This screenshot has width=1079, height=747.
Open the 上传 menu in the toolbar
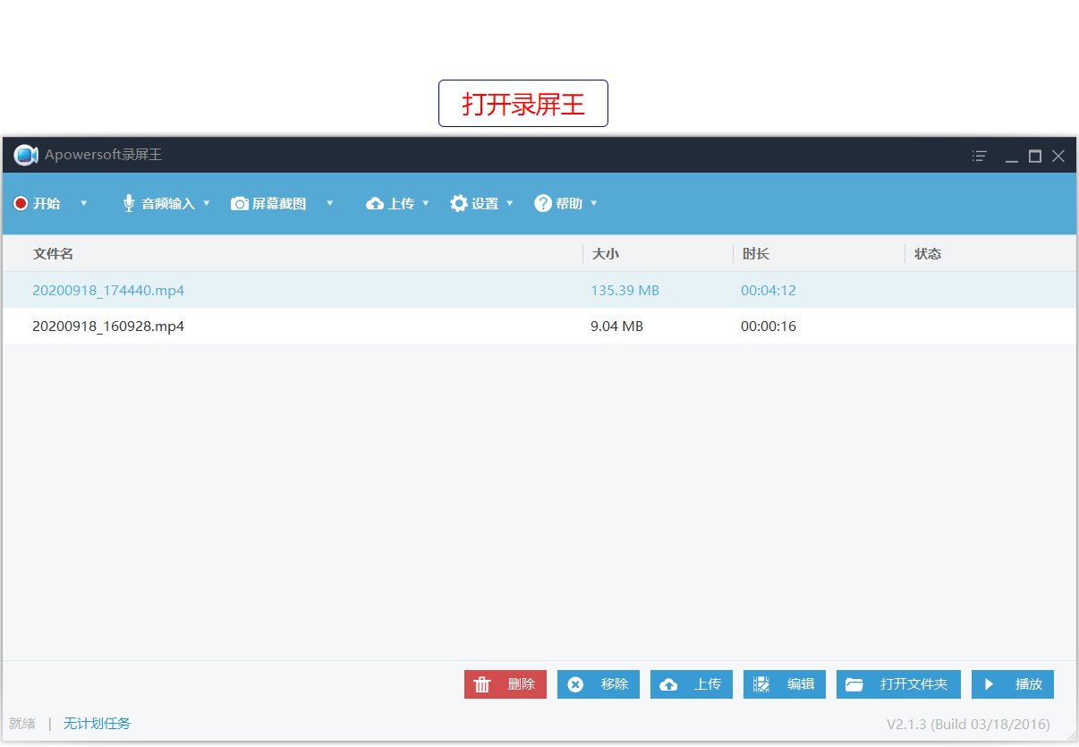point(402,204)
